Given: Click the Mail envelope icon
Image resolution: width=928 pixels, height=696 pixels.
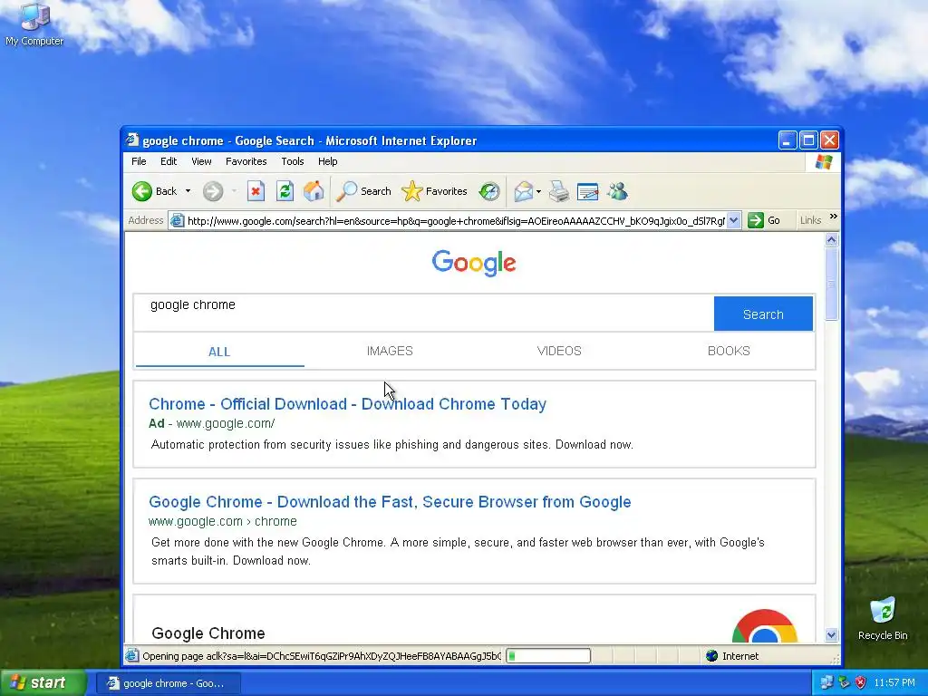Looking at the screenshot, I should click(523, 191).
